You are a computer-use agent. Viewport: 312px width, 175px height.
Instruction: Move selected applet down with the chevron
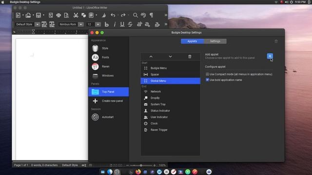coord(170,57)
